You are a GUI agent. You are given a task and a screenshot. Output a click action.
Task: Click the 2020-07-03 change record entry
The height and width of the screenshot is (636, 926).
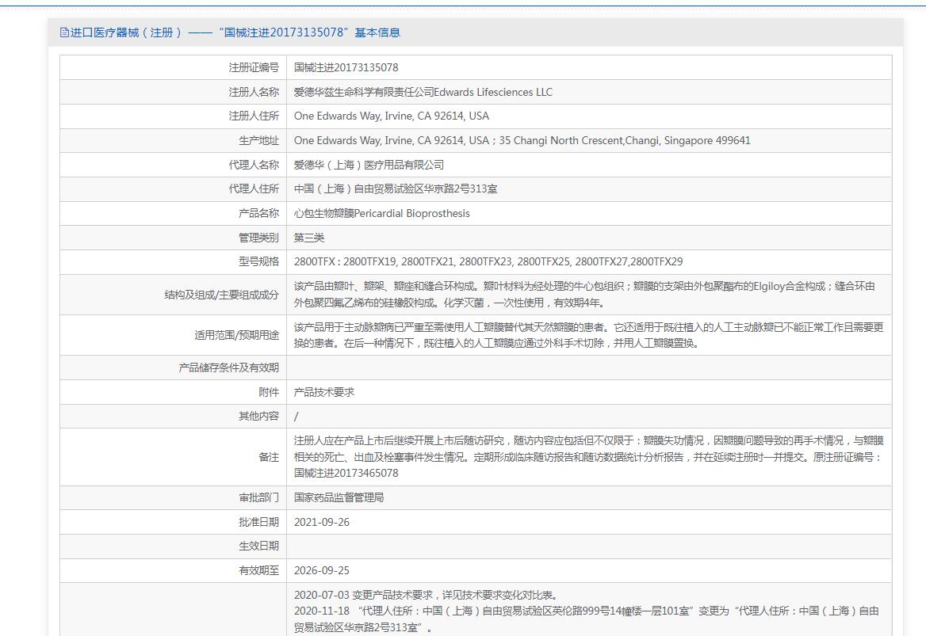[x=425, y=595]
